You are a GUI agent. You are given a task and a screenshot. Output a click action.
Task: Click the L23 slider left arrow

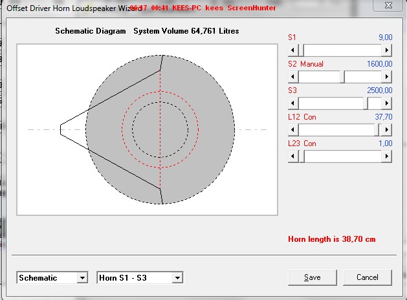pyautogui.click(x=293, y=156)
